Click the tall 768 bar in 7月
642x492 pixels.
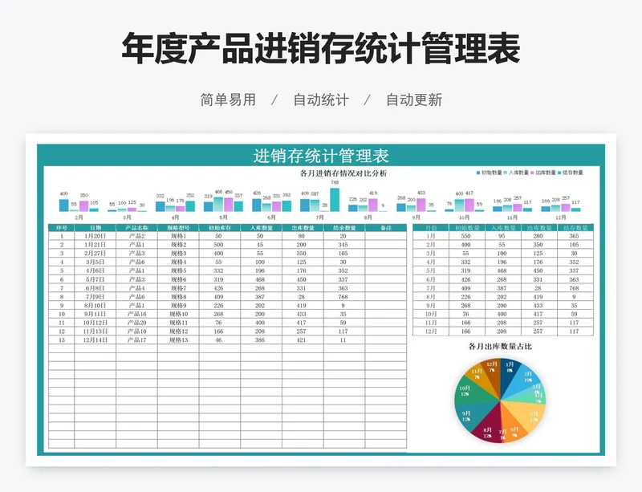tap(335, 200)
